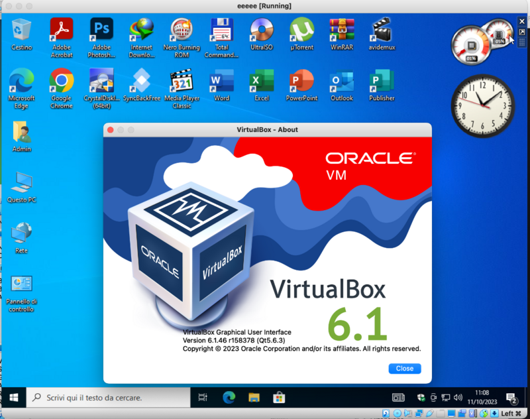
Task: Select the µTorrent desktop shortcut
Action: (x=302, y=34)
